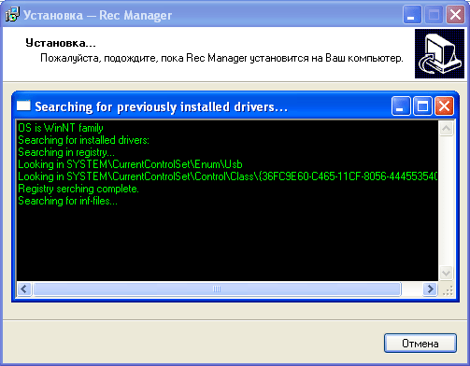Minimize the Searching for previously installed drivers window
Viewport: 470px width, 366px height.
[401, 106]
